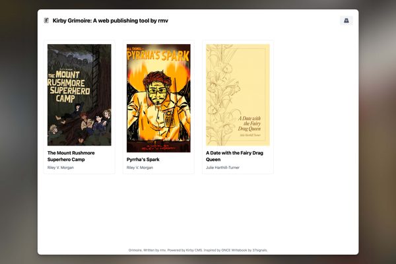Click author Riley V. Morgan under Pyrrha's Spark
The image size is (396, 264).
pos(140,168)
